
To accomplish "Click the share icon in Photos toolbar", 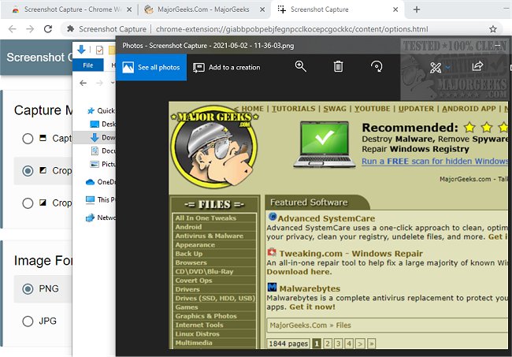I will (477, 66).
